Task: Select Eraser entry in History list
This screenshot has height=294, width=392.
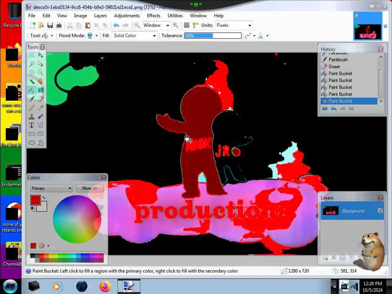Action: pyautogui.click(x=349, y=67)
